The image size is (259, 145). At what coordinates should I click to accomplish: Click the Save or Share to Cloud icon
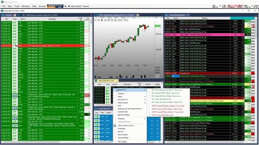(x=115, y=125)
